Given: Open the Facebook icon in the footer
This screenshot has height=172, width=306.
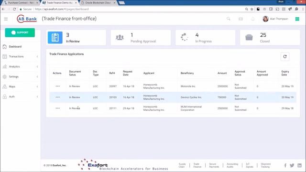Looking at the screenshot, I should coord(285,165).
